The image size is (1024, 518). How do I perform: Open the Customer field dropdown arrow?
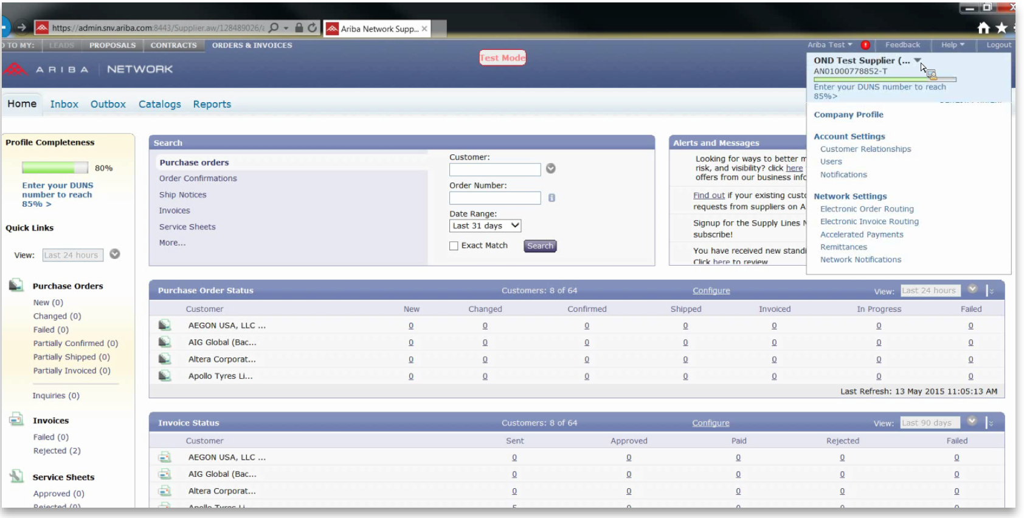click(x=551, y=168)
